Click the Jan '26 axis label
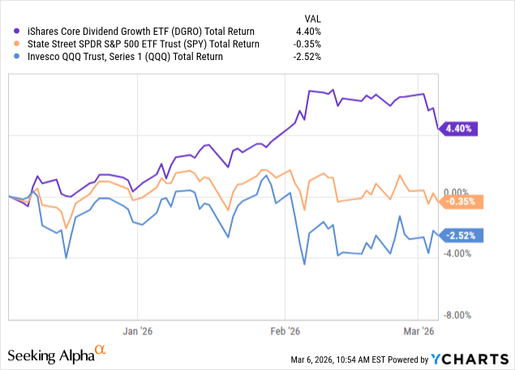Viewport: 515px width, 370px height. click(137, 331)
